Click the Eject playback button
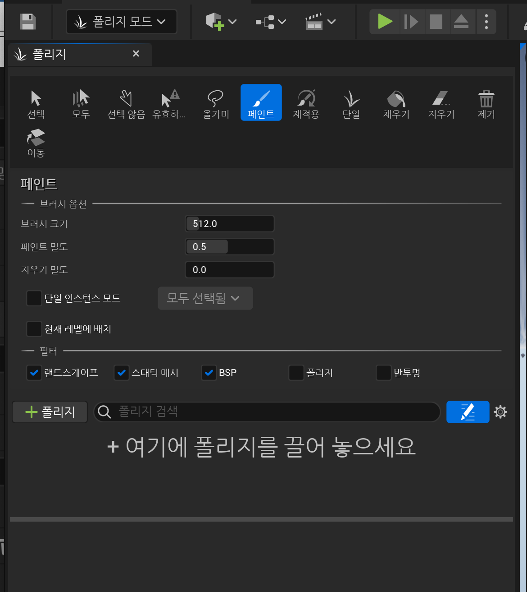 coord(461,21)
